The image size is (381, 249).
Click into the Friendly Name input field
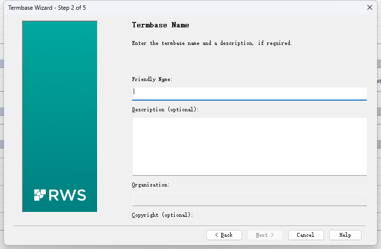click(x=250, y=94)
